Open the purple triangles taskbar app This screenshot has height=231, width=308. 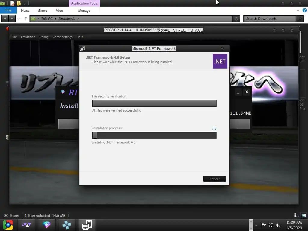coord(26,225)
